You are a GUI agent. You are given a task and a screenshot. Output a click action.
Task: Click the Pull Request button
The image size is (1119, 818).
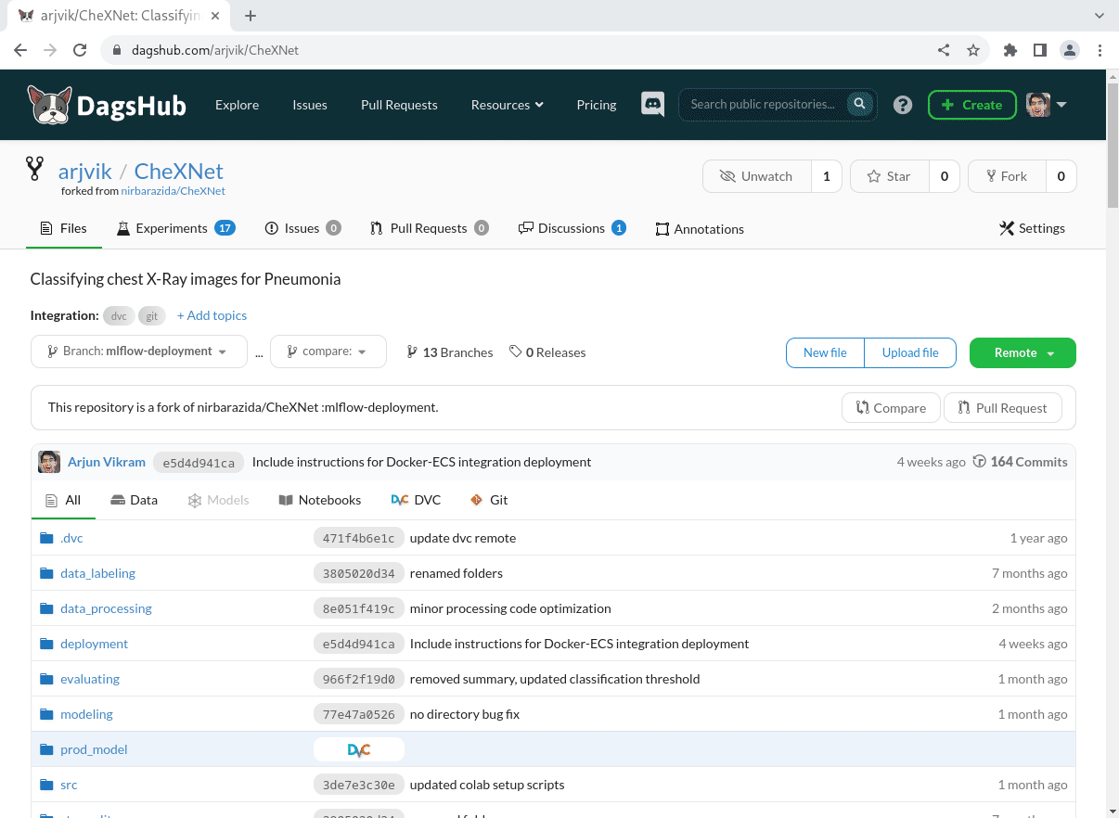pyautogui.click(x=1002, y=408)
